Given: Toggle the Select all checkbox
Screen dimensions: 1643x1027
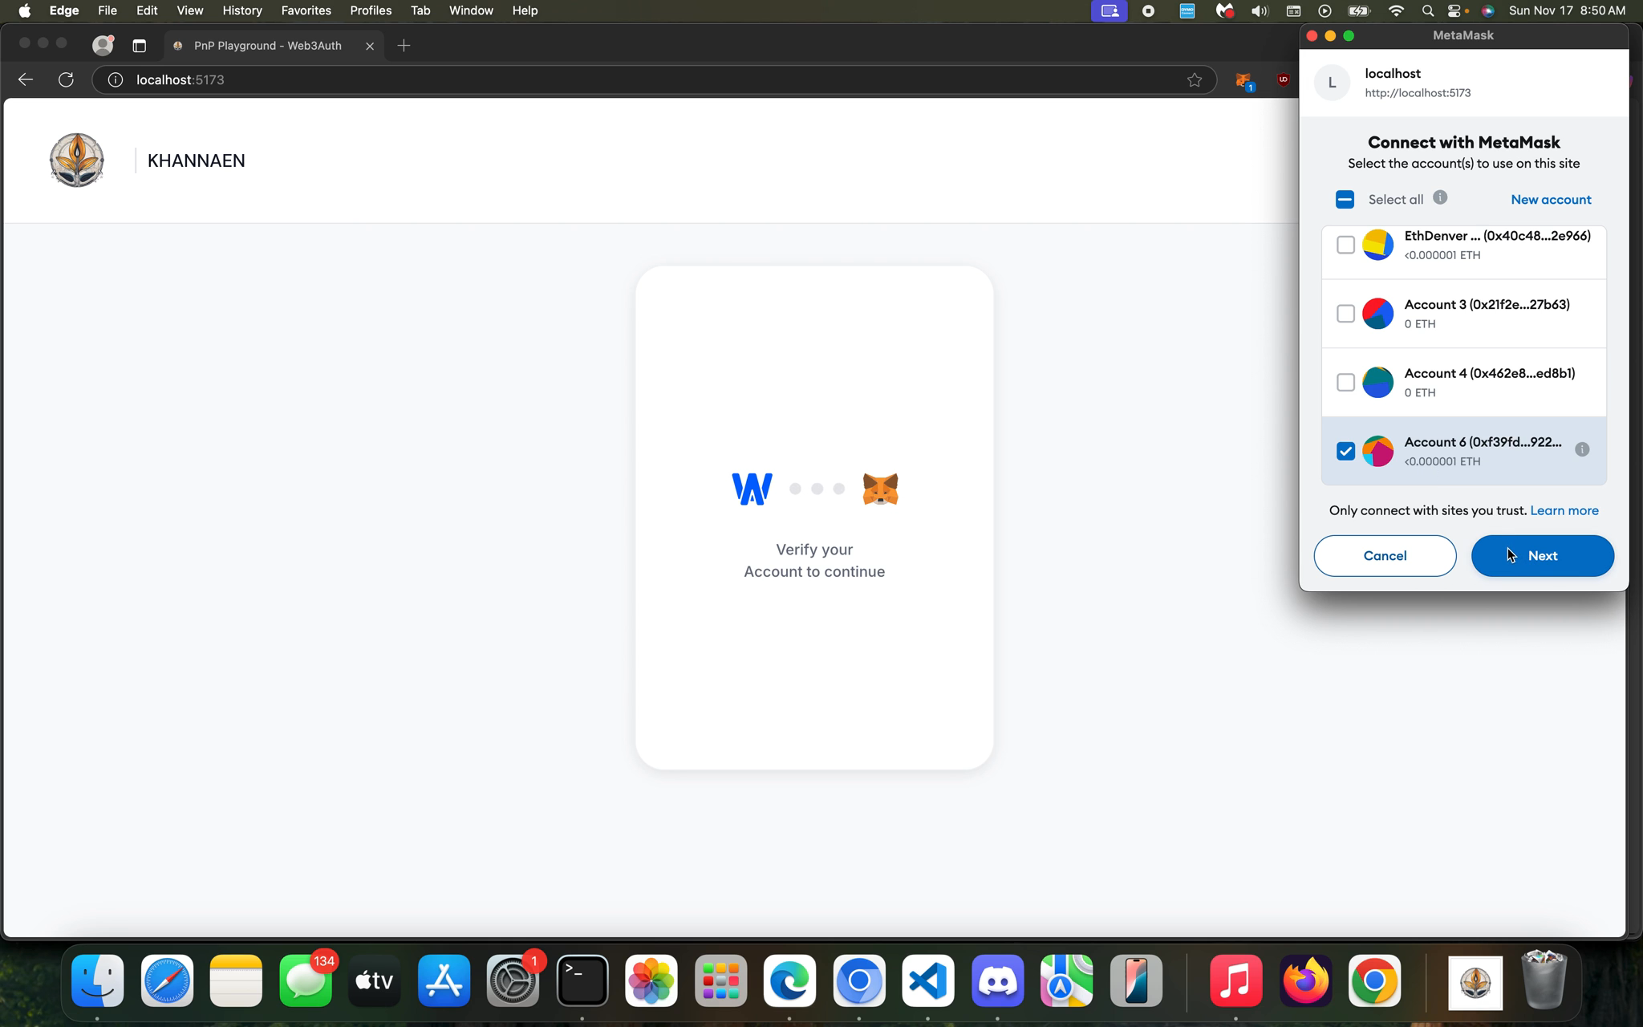Looking at the screenshot, I should point(1345,199).
